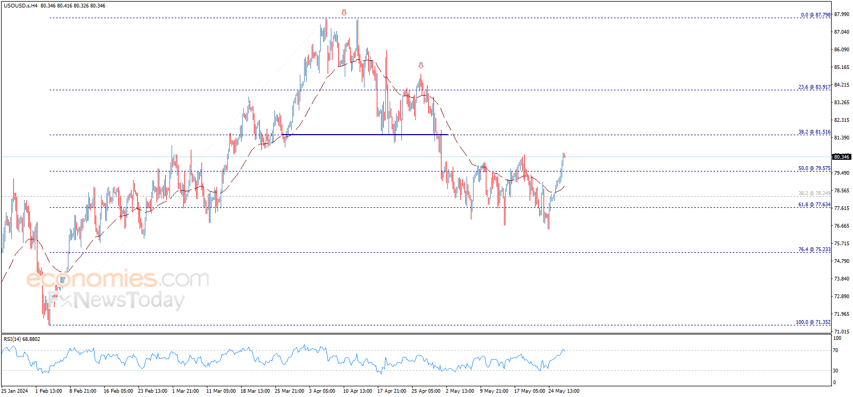The width and height of the screenshot is (853, 397).
Task: Click the '23 Feb 13:00' time label
Action: (152, 391)
